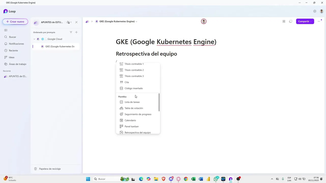326x183 pixels.
Task: Insert Título contraíble 3
Action: [138, 76]
